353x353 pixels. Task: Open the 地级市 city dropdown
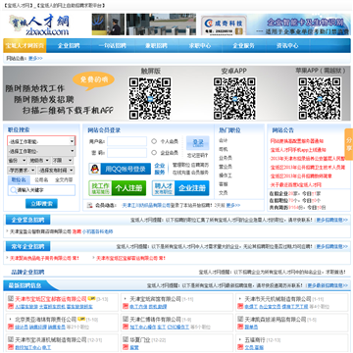pos(39,161)
